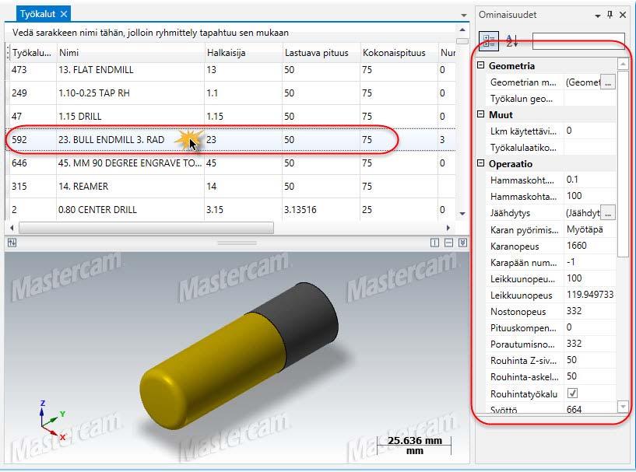This screenshot has height=472, width=636.
Task: Click the tool table left scroll arrow
Action: tap(12, 228)
